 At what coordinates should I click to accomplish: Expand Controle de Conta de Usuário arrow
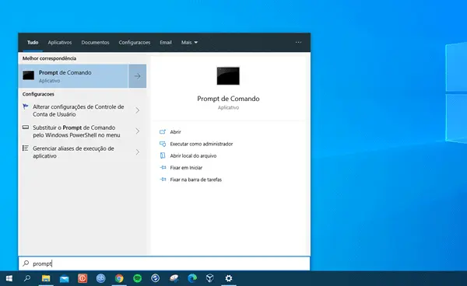[x=137, y=110]
